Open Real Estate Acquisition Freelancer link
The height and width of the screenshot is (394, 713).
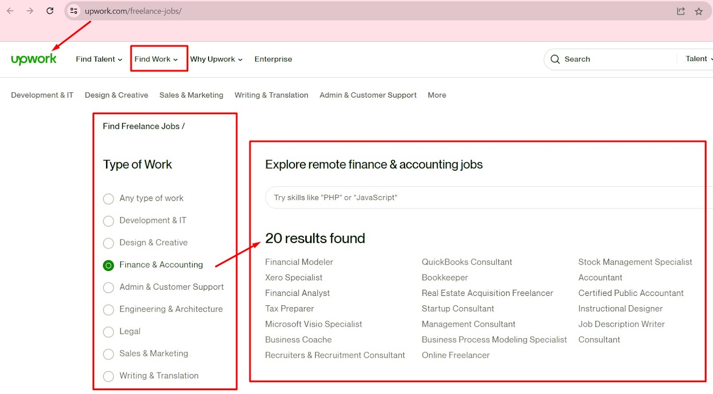[487, 293]
